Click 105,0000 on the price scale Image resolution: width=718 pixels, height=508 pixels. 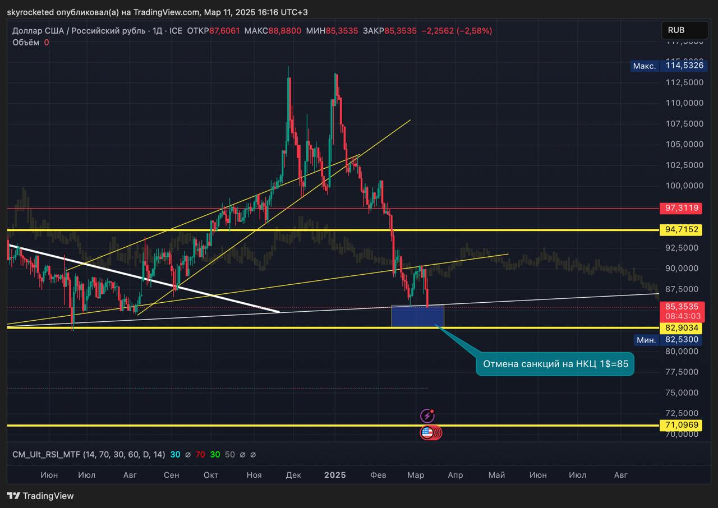click(684, 144)
